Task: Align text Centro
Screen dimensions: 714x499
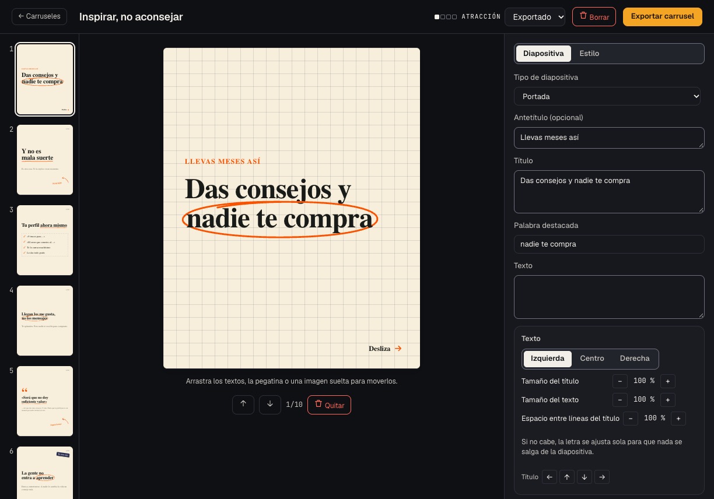Action: [592, 359]
